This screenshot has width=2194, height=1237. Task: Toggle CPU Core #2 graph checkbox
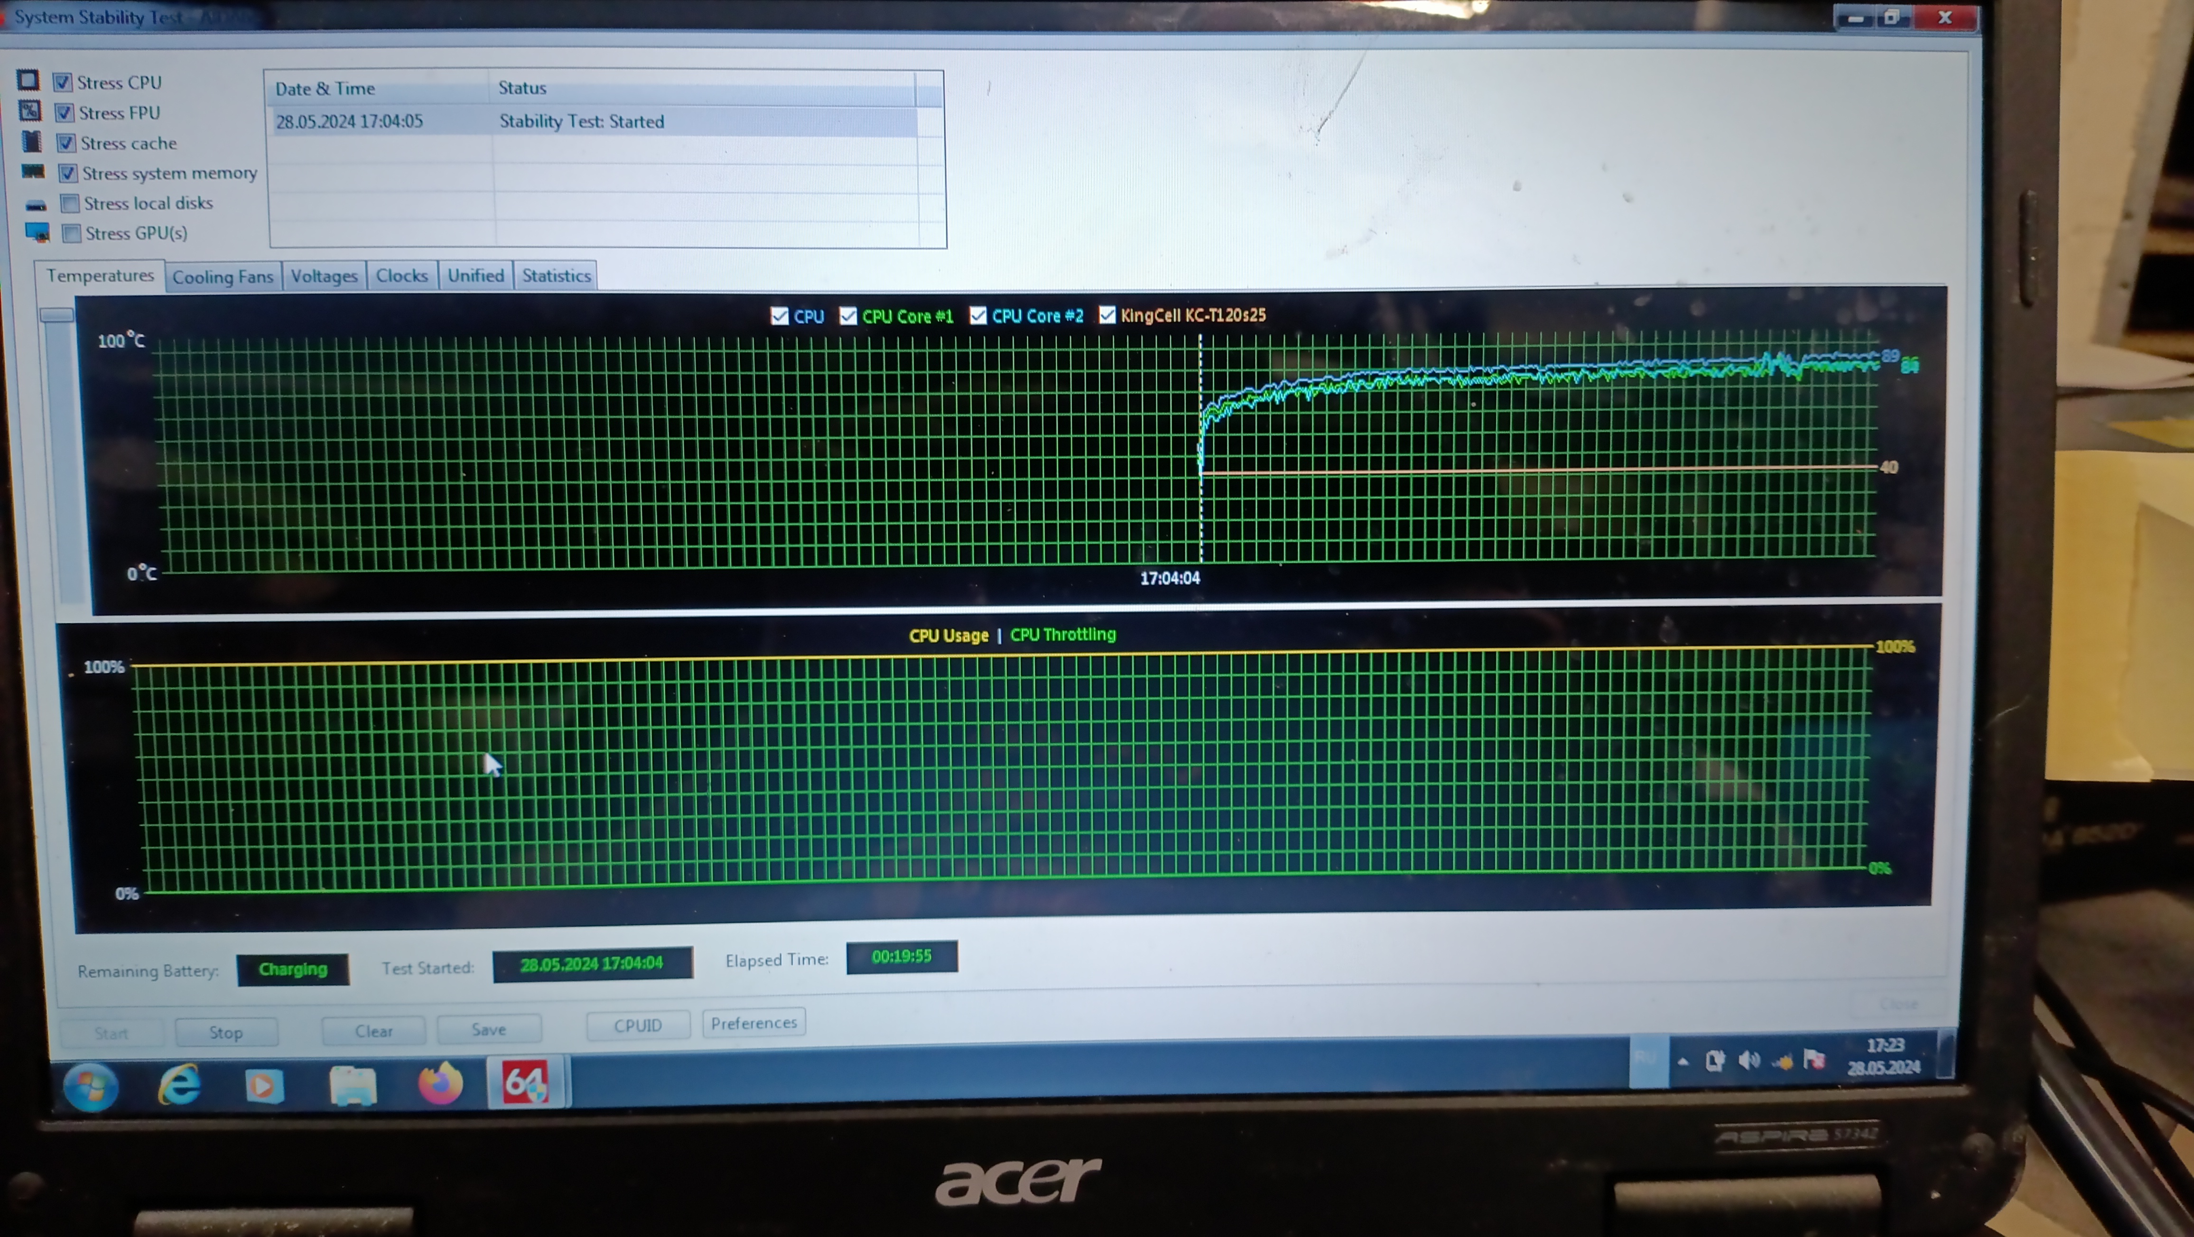point(978,316)
